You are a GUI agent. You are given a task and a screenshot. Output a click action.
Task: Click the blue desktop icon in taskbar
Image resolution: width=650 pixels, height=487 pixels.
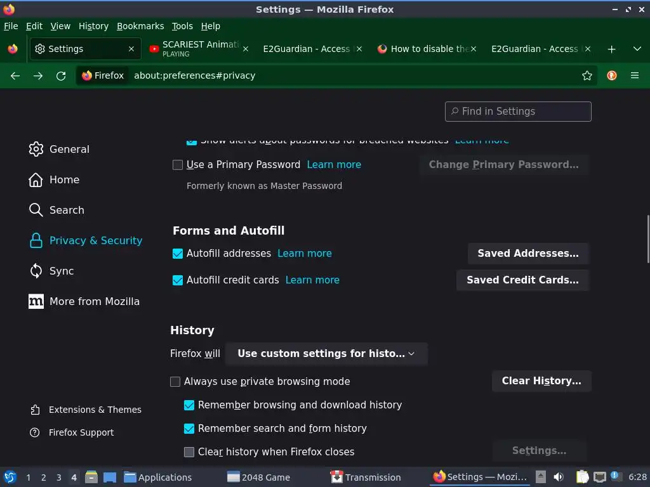pyautogui.click(x=109, y=477)
